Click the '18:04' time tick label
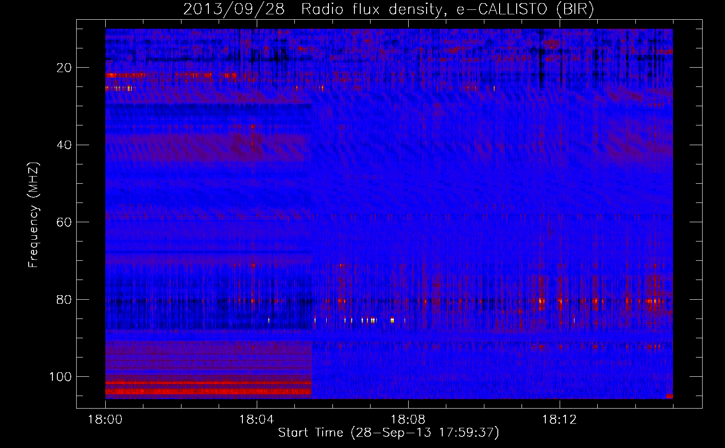Image resolution: width=725 pixels, height=448 pixels. click(257, 420)
